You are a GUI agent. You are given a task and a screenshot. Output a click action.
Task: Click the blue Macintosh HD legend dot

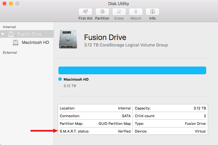coord(60,79)
